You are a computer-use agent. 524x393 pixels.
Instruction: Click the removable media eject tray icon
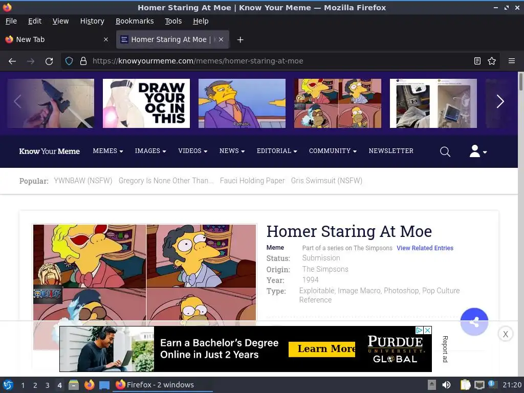tap(432, 385)
